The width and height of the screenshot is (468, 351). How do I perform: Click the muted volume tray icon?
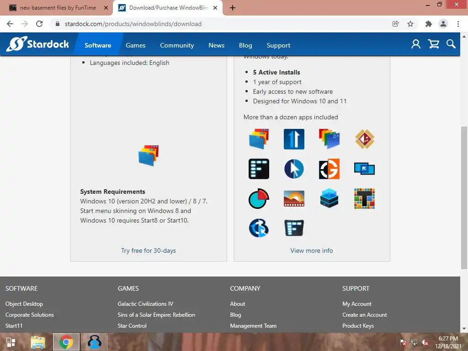425,342
